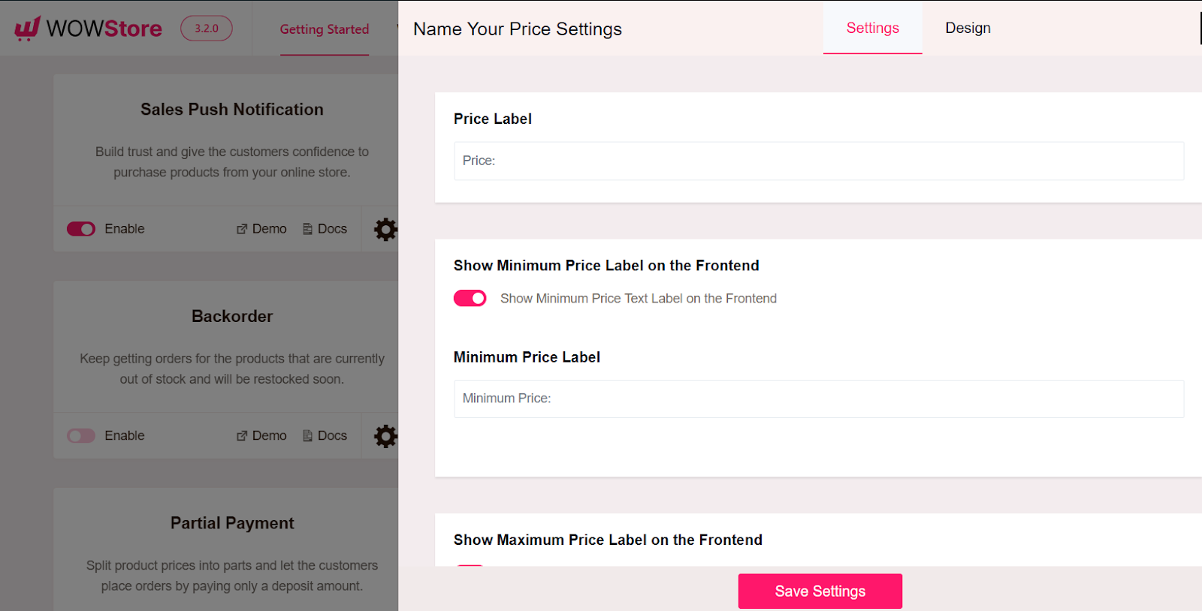The image size is (1202, 611).
Task: Click the Minimum Price Label input field
Action: [818, 399]
